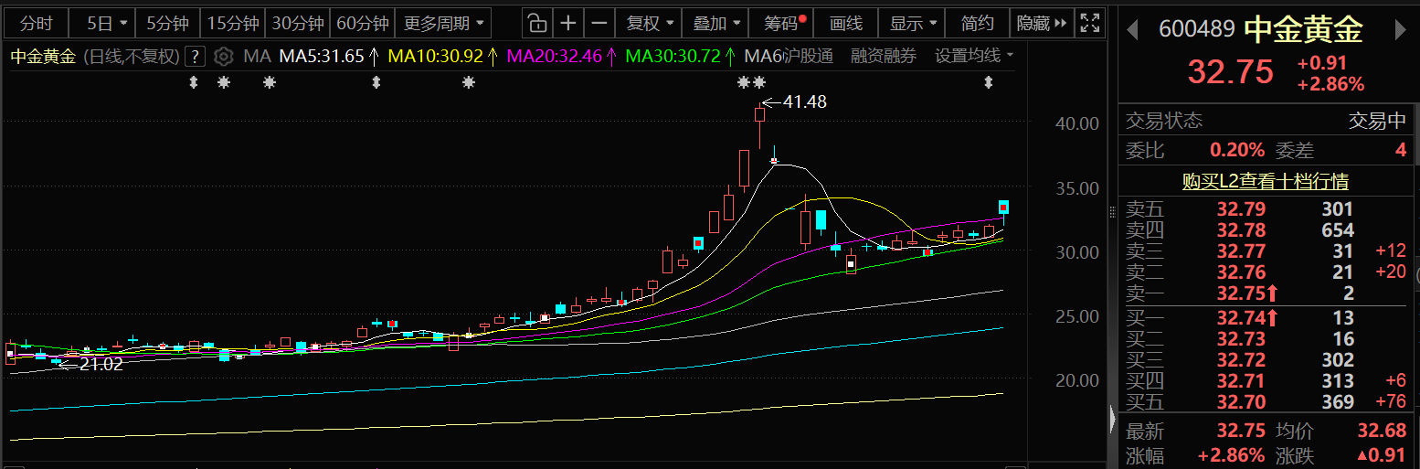Zoom in chart with plus icon
The height and width of the screenshot is (469, 1420).
tap(568, 23)
